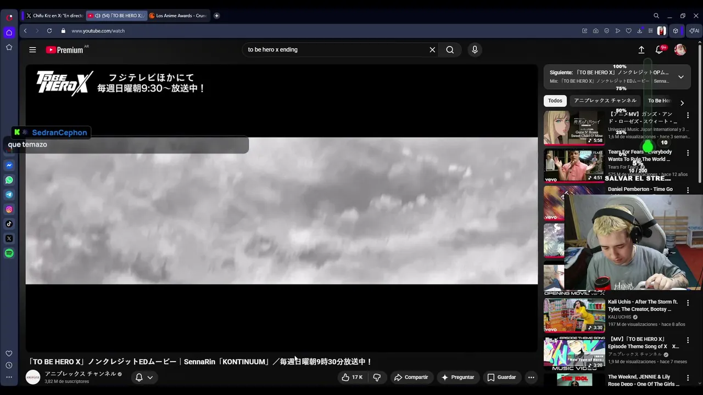Open the browser AI assistant button
The width and height of the screenshot is (703, 395).
point(694,31)
